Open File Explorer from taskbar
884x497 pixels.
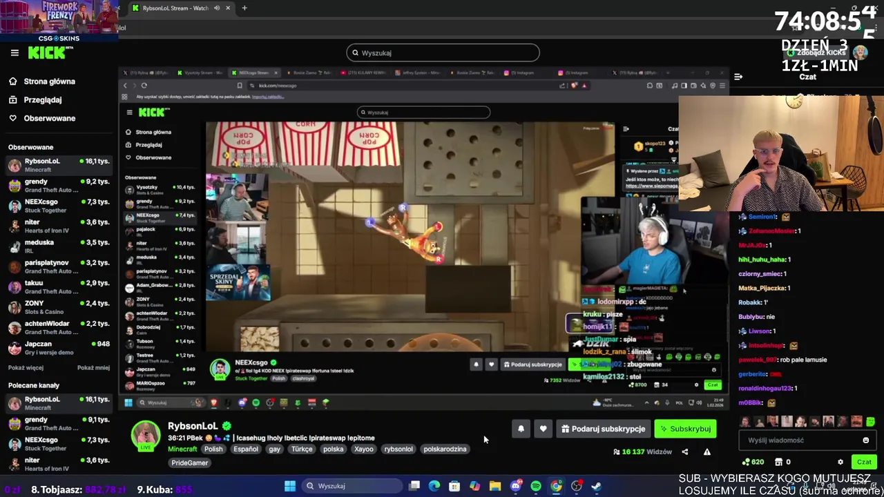(x=495, y=486)
